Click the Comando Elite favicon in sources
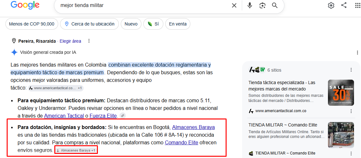The width and height of the screenshot is (361, 158). [251, 153]
